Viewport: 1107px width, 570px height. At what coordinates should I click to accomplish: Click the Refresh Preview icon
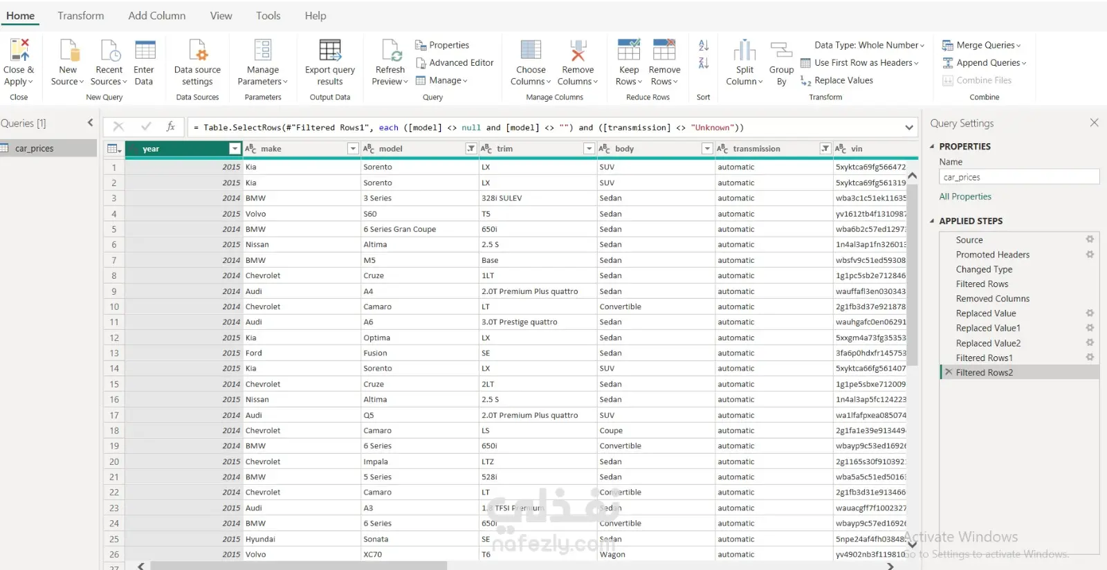point(391,50)
